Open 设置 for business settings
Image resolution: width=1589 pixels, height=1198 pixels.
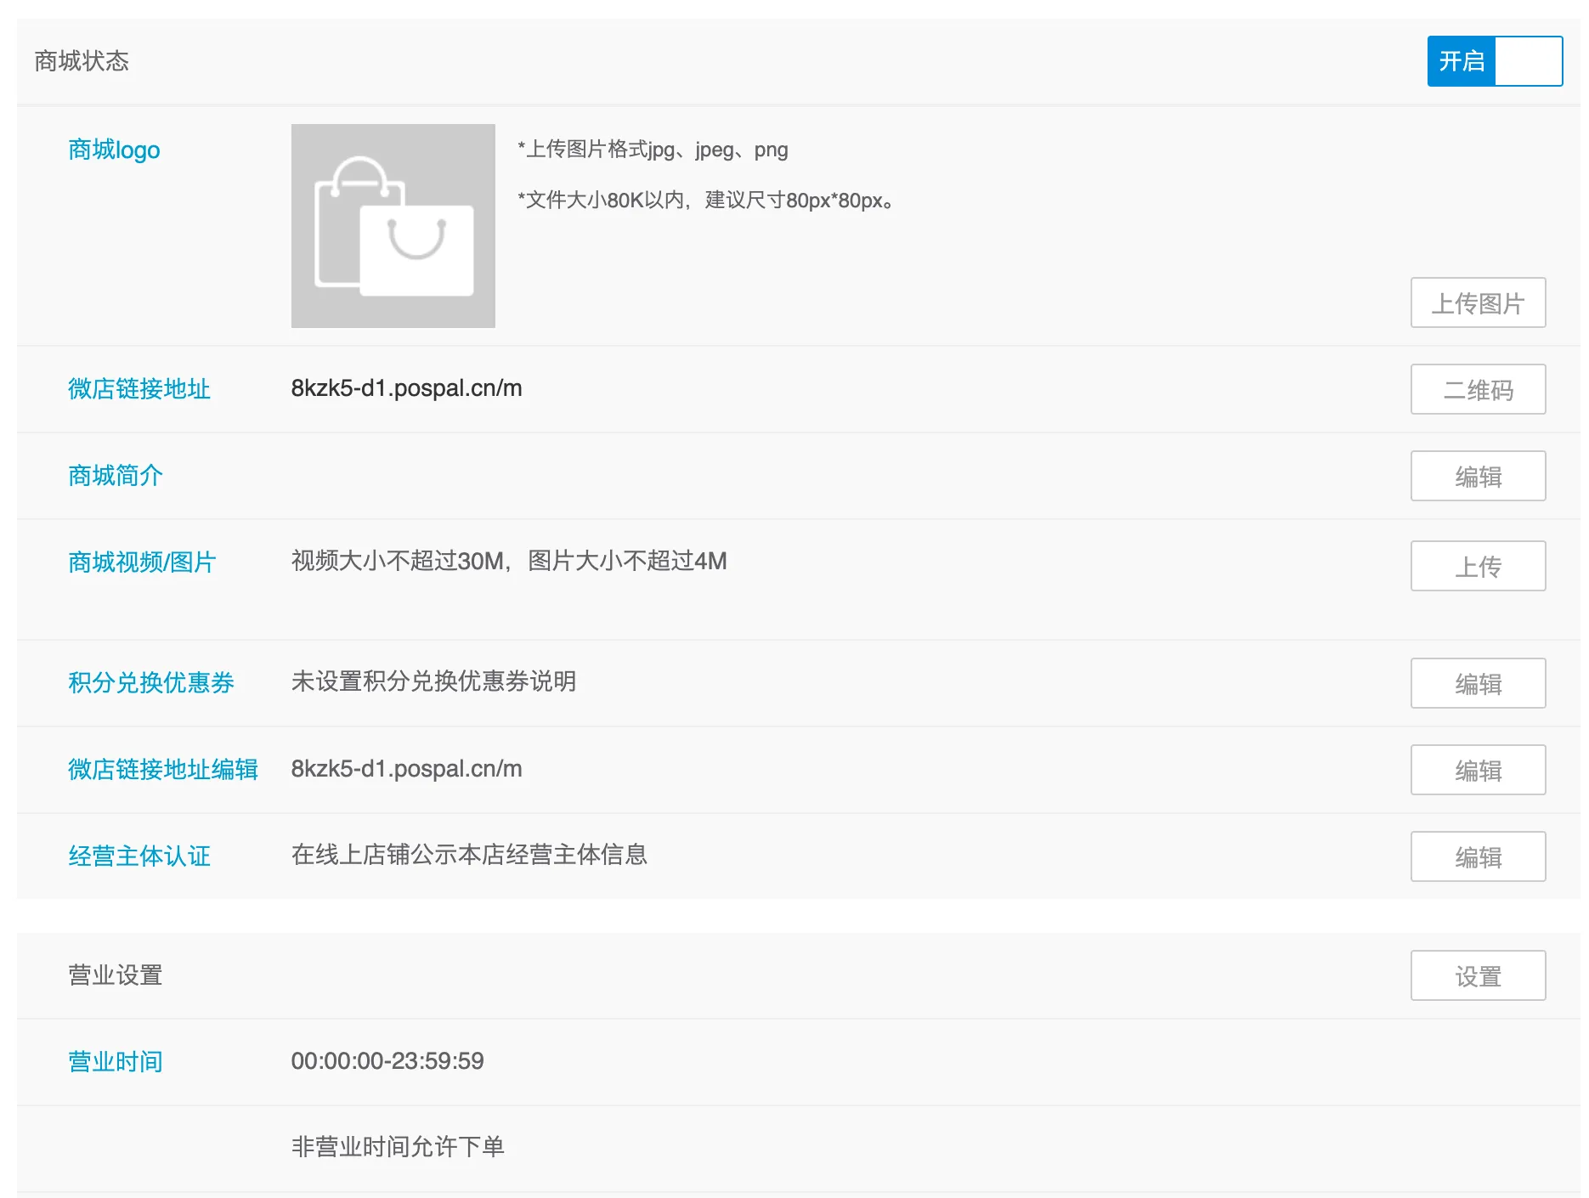tap(1478, 975)
